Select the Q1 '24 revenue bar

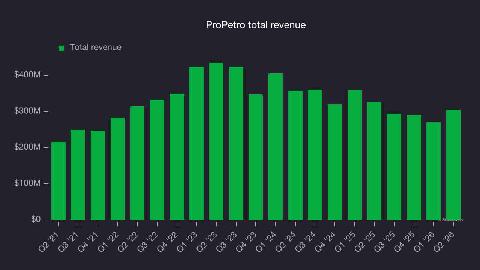(x=276, y=147)
